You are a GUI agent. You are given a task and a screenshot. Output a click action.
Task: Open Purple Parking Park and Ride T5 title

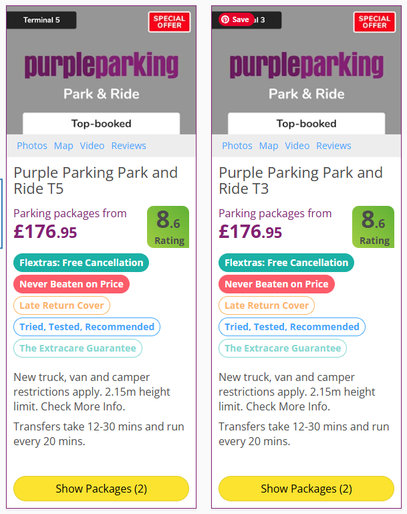pyautogui.click(x=96, y=180)
